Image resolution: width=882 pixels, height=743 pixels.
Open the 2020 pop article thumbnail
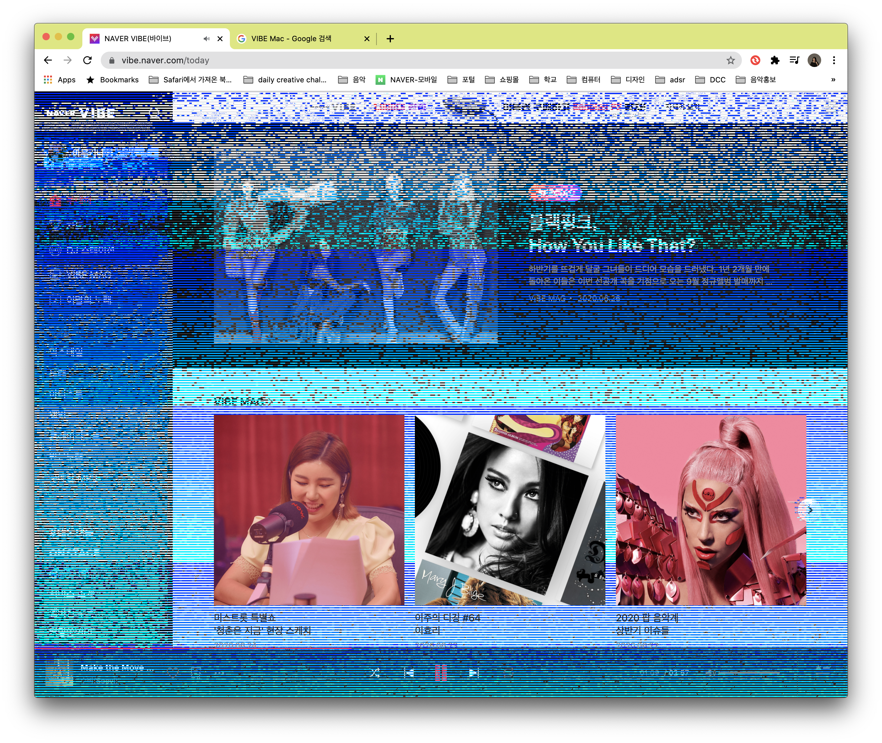click(711, 510)
